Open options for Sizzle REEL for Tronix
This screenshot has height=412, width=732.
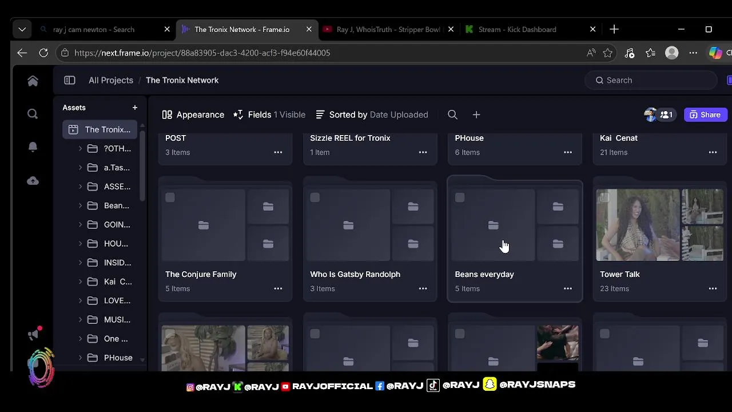(x=423, y=152)
